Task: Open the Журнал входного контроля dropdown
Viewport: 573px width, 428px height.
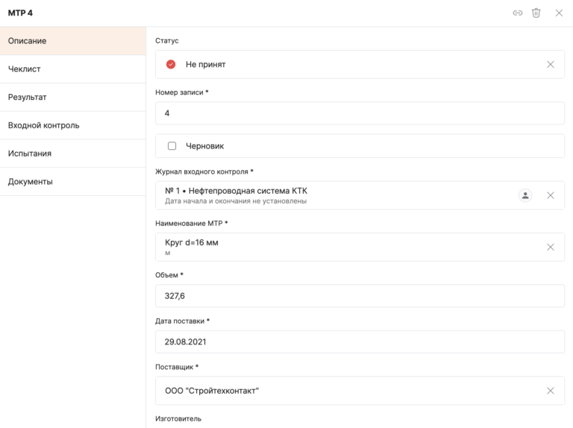Action: coord(336,195)
